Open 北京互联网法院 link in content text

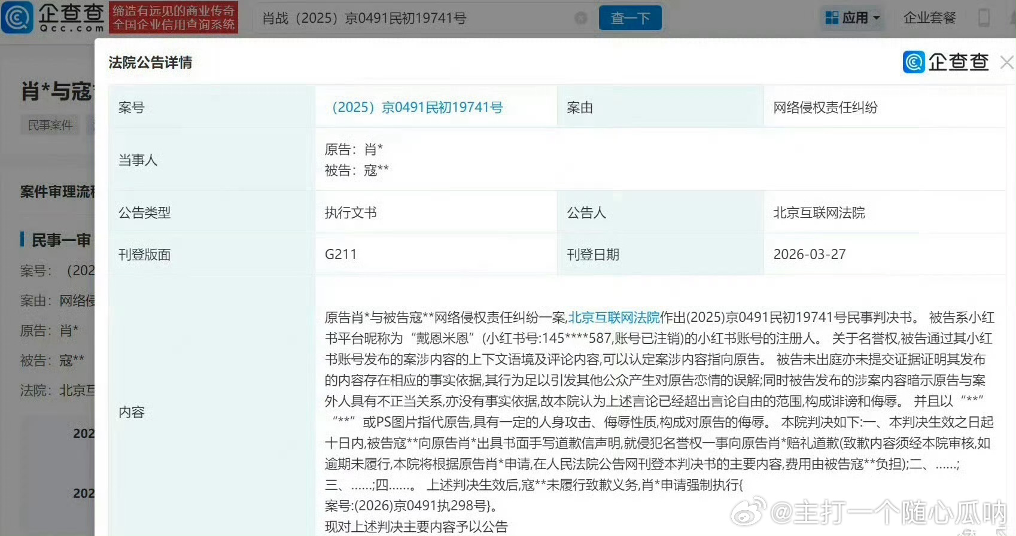coord(613,317)
